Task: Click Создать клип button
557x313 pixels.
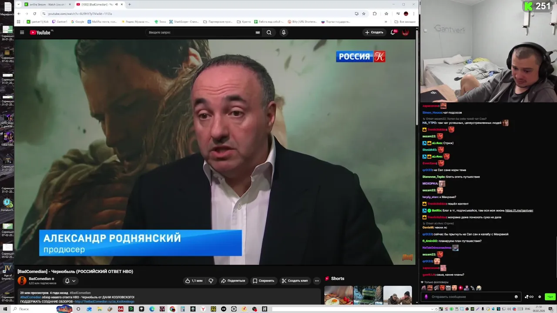Action: tap(295, 281)
